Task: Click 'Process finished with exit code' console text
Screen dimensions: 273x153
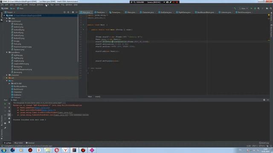Action: 29,120
